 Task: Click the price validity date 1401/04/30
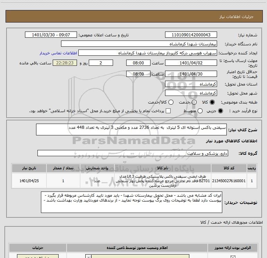click(x=191, y=74)
